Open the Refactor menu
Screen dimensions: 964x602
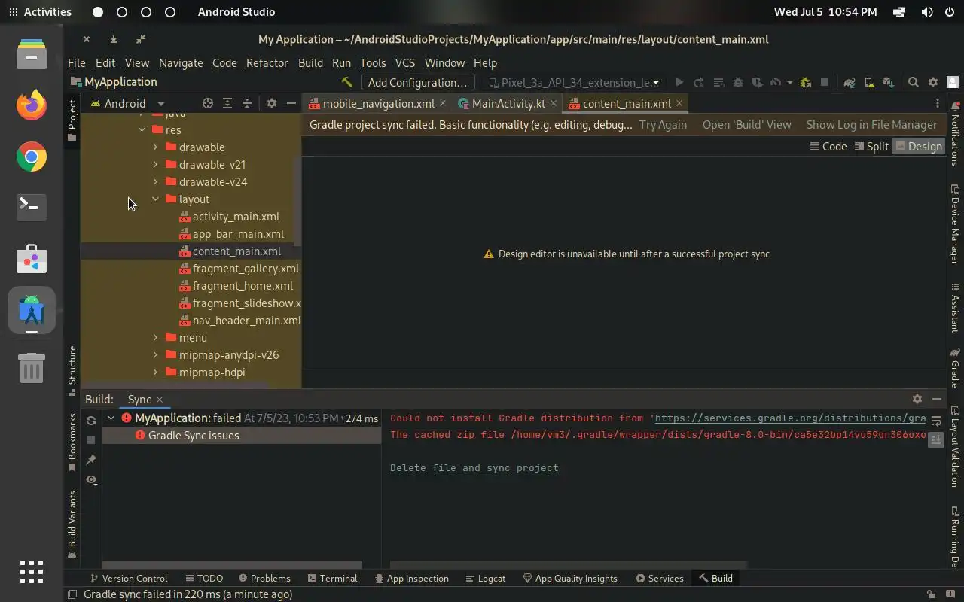tap(267, 63)
